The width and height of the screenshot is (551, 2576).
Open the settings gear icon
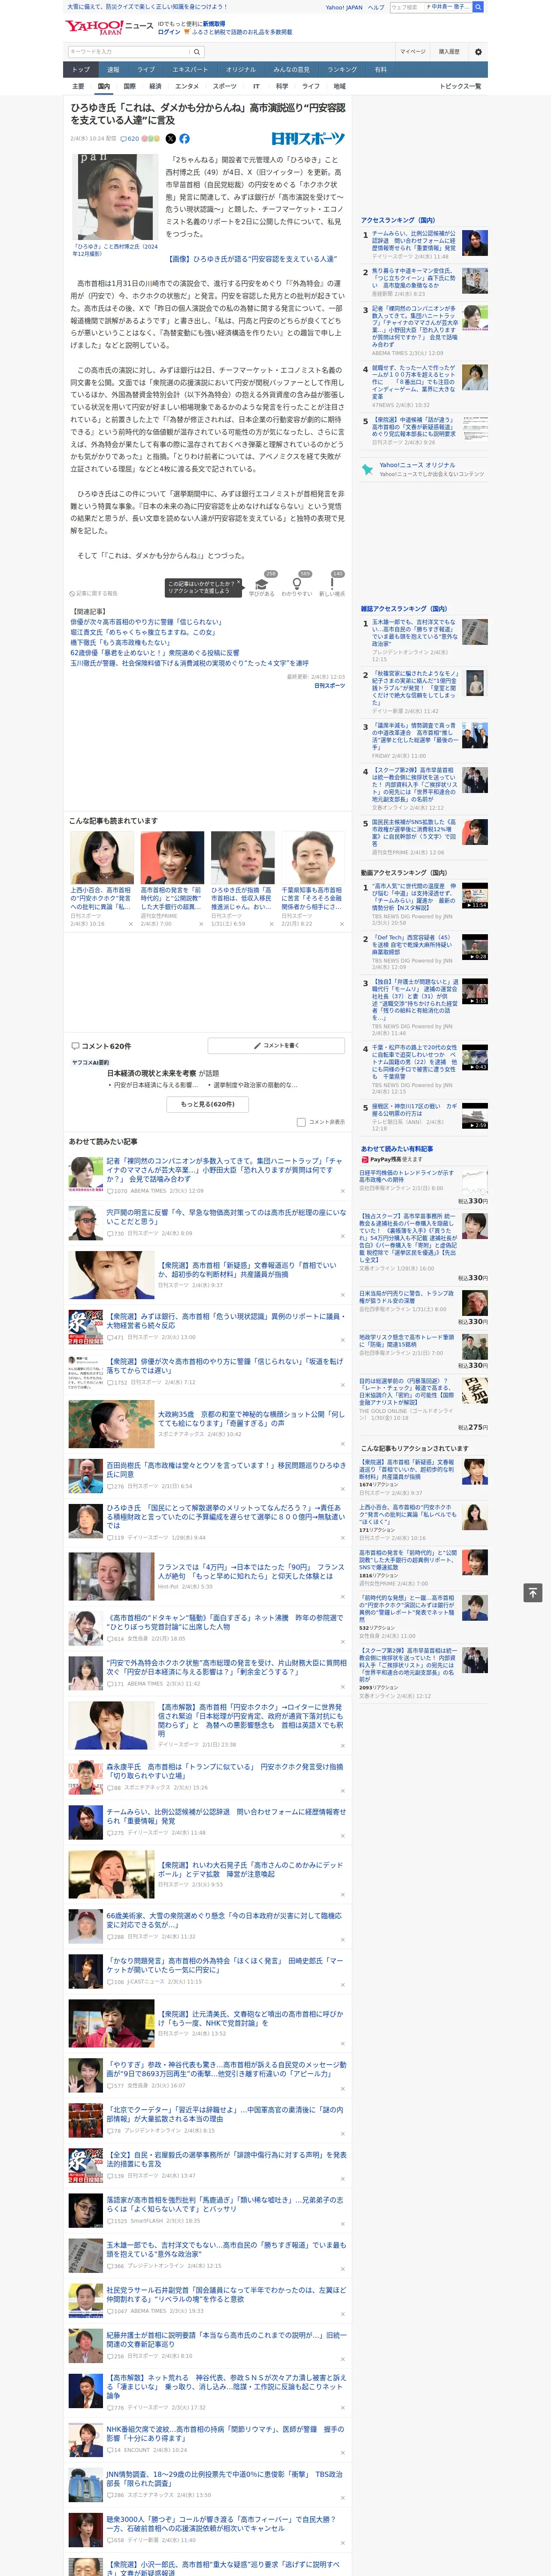coord(478,51)
